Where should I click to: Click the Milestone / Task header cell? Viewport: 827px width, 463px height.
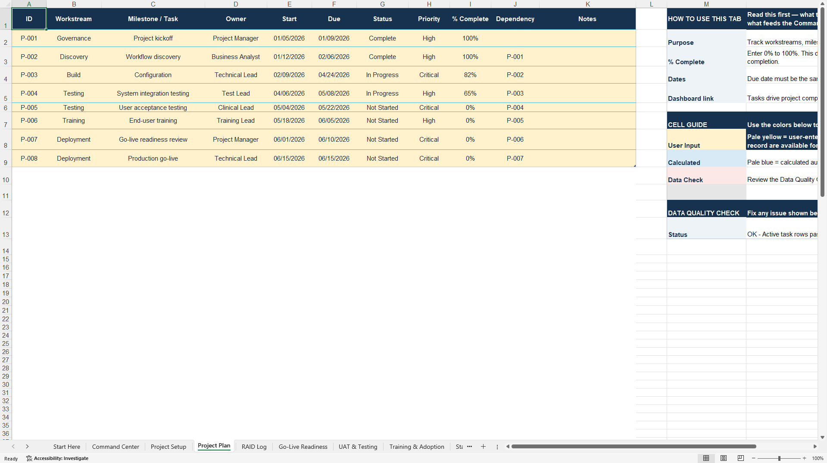[153, 19]
